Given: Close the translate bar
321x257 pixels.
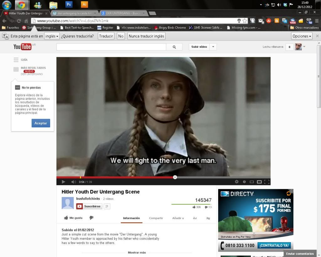Looking at the screenshot, I should pos(317,36).
